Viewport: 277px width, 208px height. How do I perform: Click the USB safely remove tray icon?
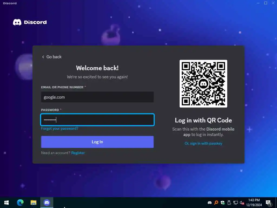pyautogui.click(x=229, y=203)
